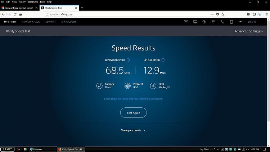270x152 pixels.
Task: Click the site info icon in address bar
Action: pyautogui.click(x=47, y=14)
